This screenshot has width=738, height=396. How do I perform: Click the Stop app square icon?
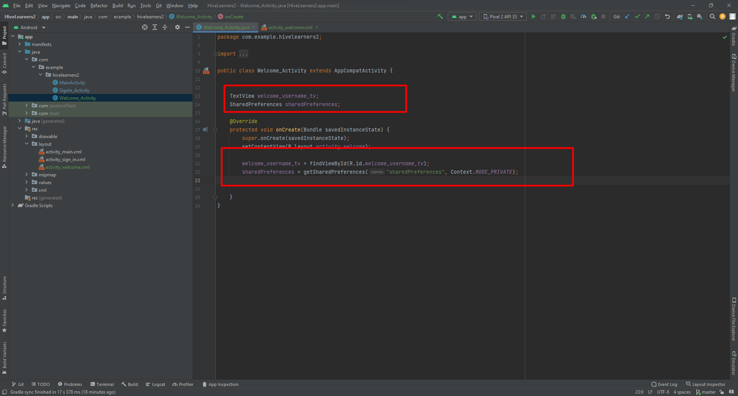[x=604, y=17]
